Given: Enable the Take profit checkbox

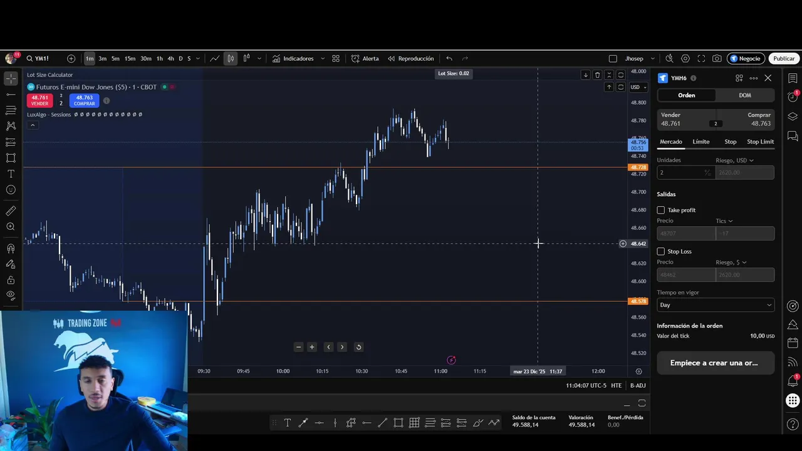Looking at the screenshot, I should tap(661, 210).
